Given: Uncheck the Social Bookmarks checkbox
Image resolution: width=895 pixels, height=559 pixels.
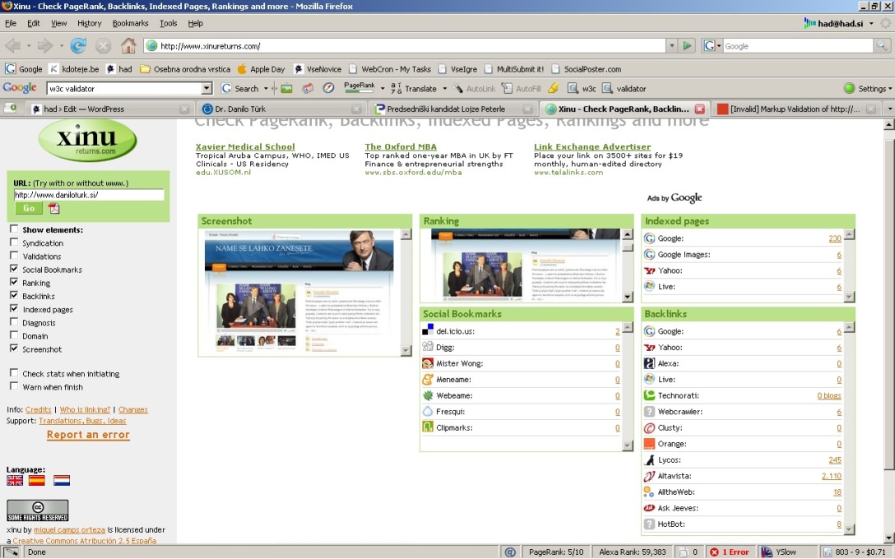Looking at the screenshot, I should [x=14, y=268].
